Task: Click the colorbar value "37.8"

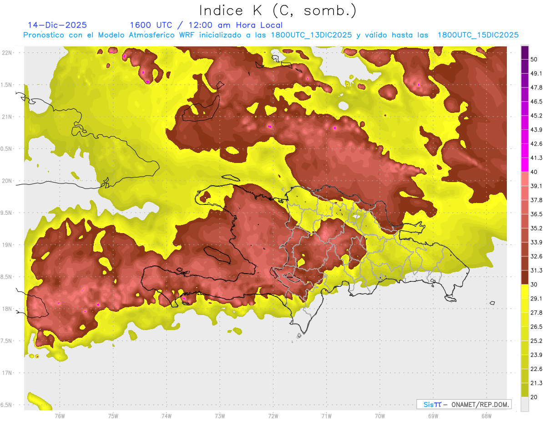Action: coord(536,200)
